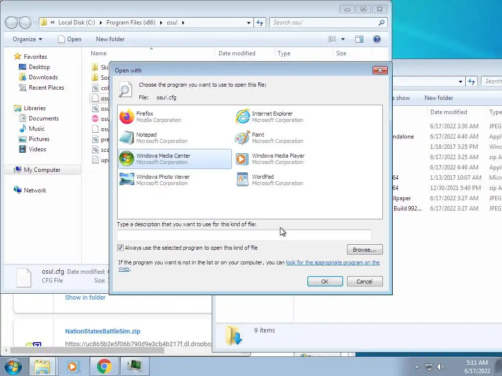Choose Paint in Open with dialog
Screen dimensions: 502x376
click(290, 138)
